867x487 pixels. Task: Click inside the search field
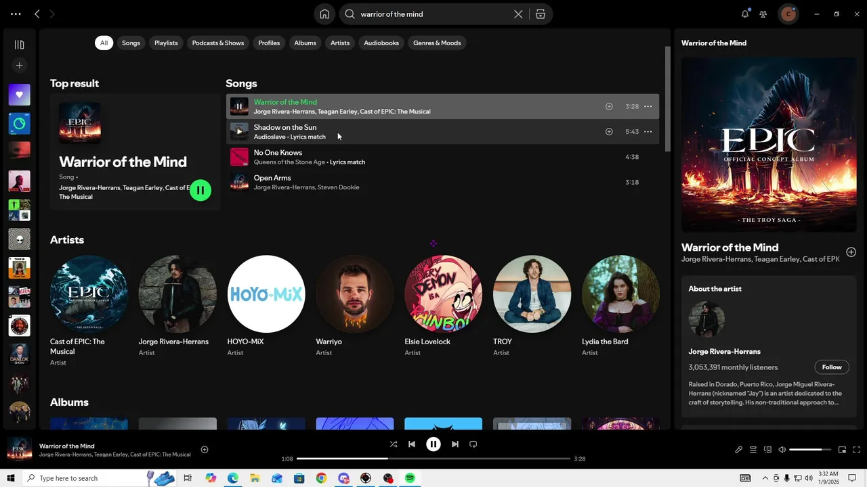pyautogui.click(x=433, y=14)
